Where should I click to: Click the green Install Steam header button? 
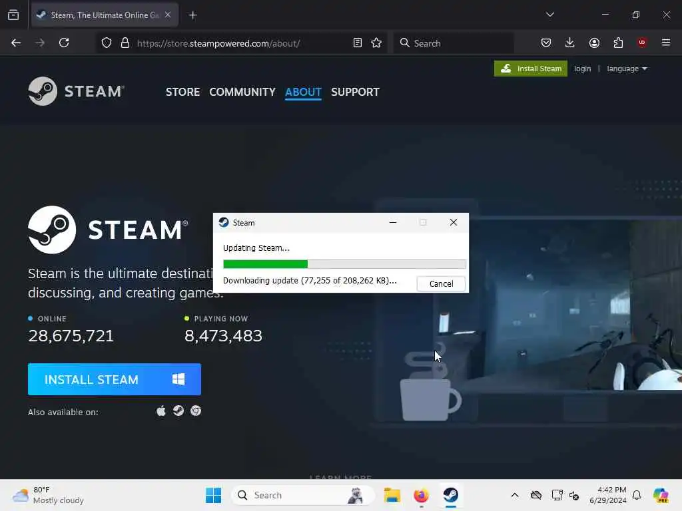[531, 69]
